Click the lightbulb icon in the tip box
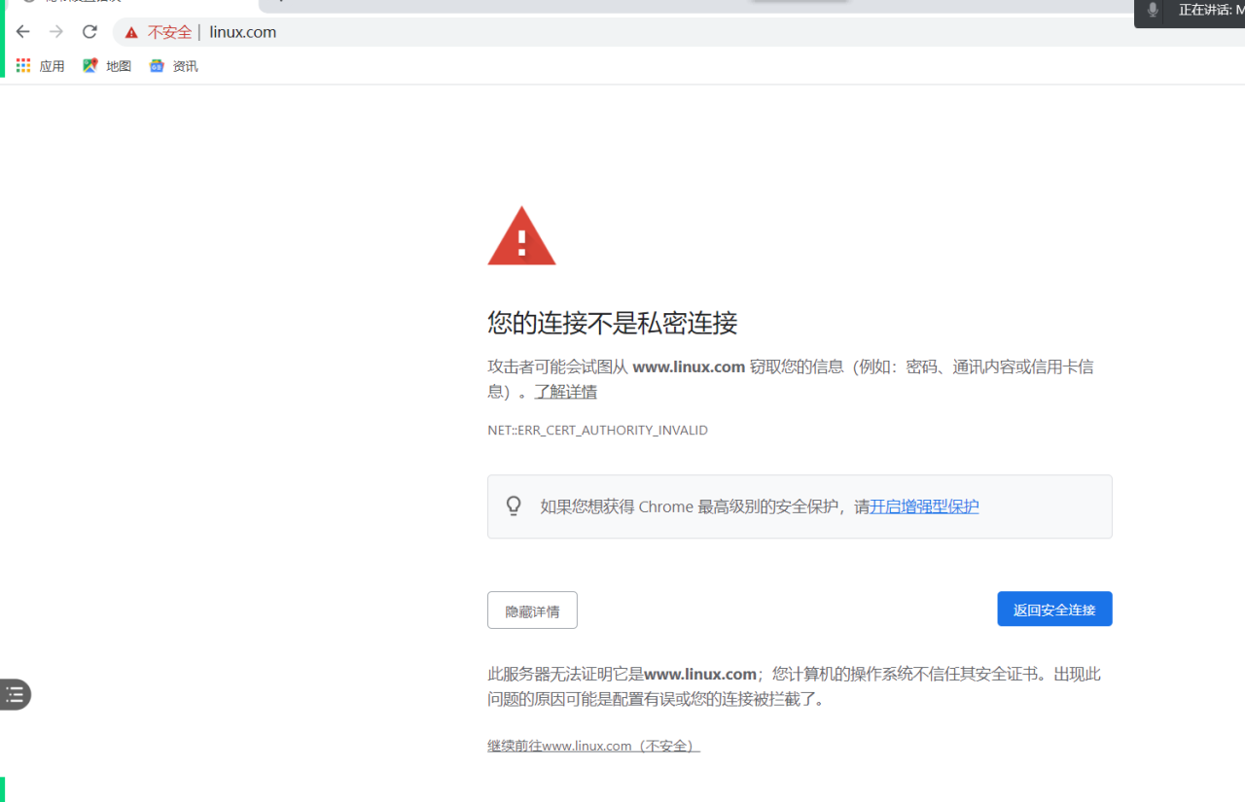This screenshot has height=802, width=1245. 515,506
